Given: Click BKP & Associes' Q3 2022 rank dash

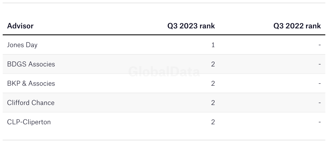Looking at the screenshot, I should (x=320, y=84).
